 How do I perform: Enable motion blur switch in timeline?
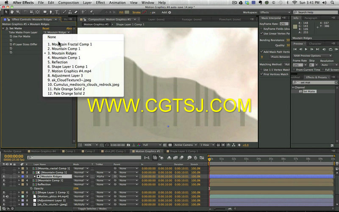click(182, 158)
